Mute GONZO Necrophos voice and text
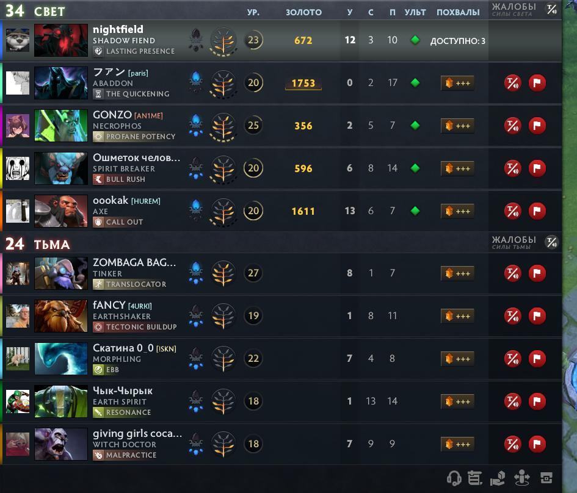577x493 pixels. tap(513, 126)
